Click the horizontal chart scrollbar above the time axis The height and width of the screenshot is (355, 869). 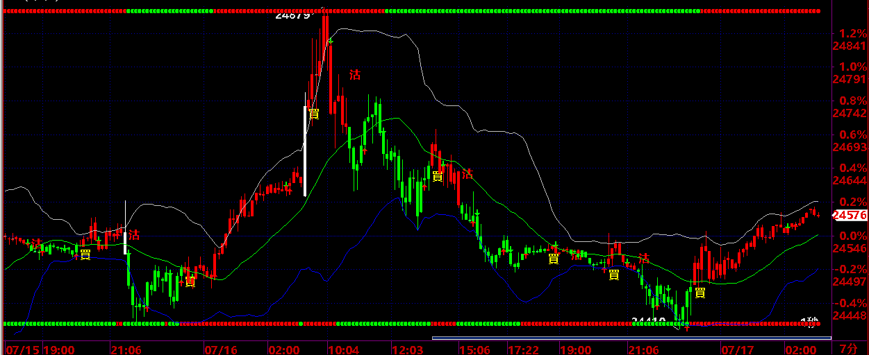pos(631,338)
